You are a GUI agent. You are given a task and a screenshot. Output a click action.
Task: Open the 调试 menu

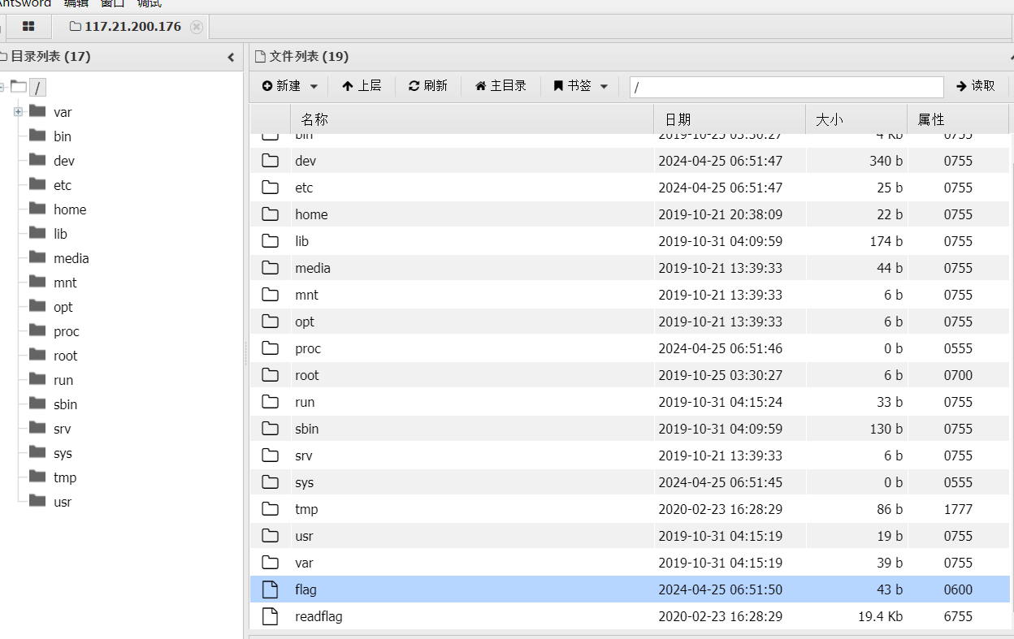(x=149, y=3)
